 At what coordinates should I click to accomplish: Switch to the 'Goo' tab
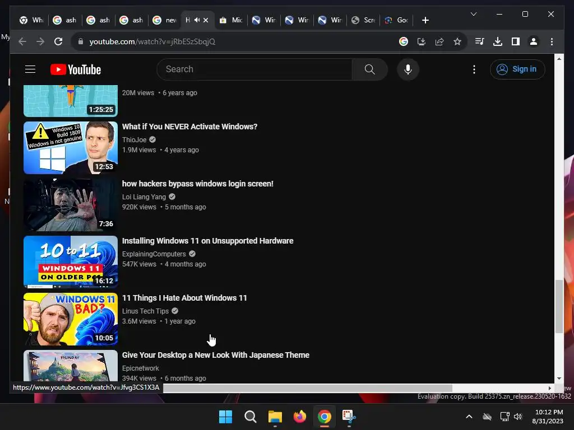(396, 20)
